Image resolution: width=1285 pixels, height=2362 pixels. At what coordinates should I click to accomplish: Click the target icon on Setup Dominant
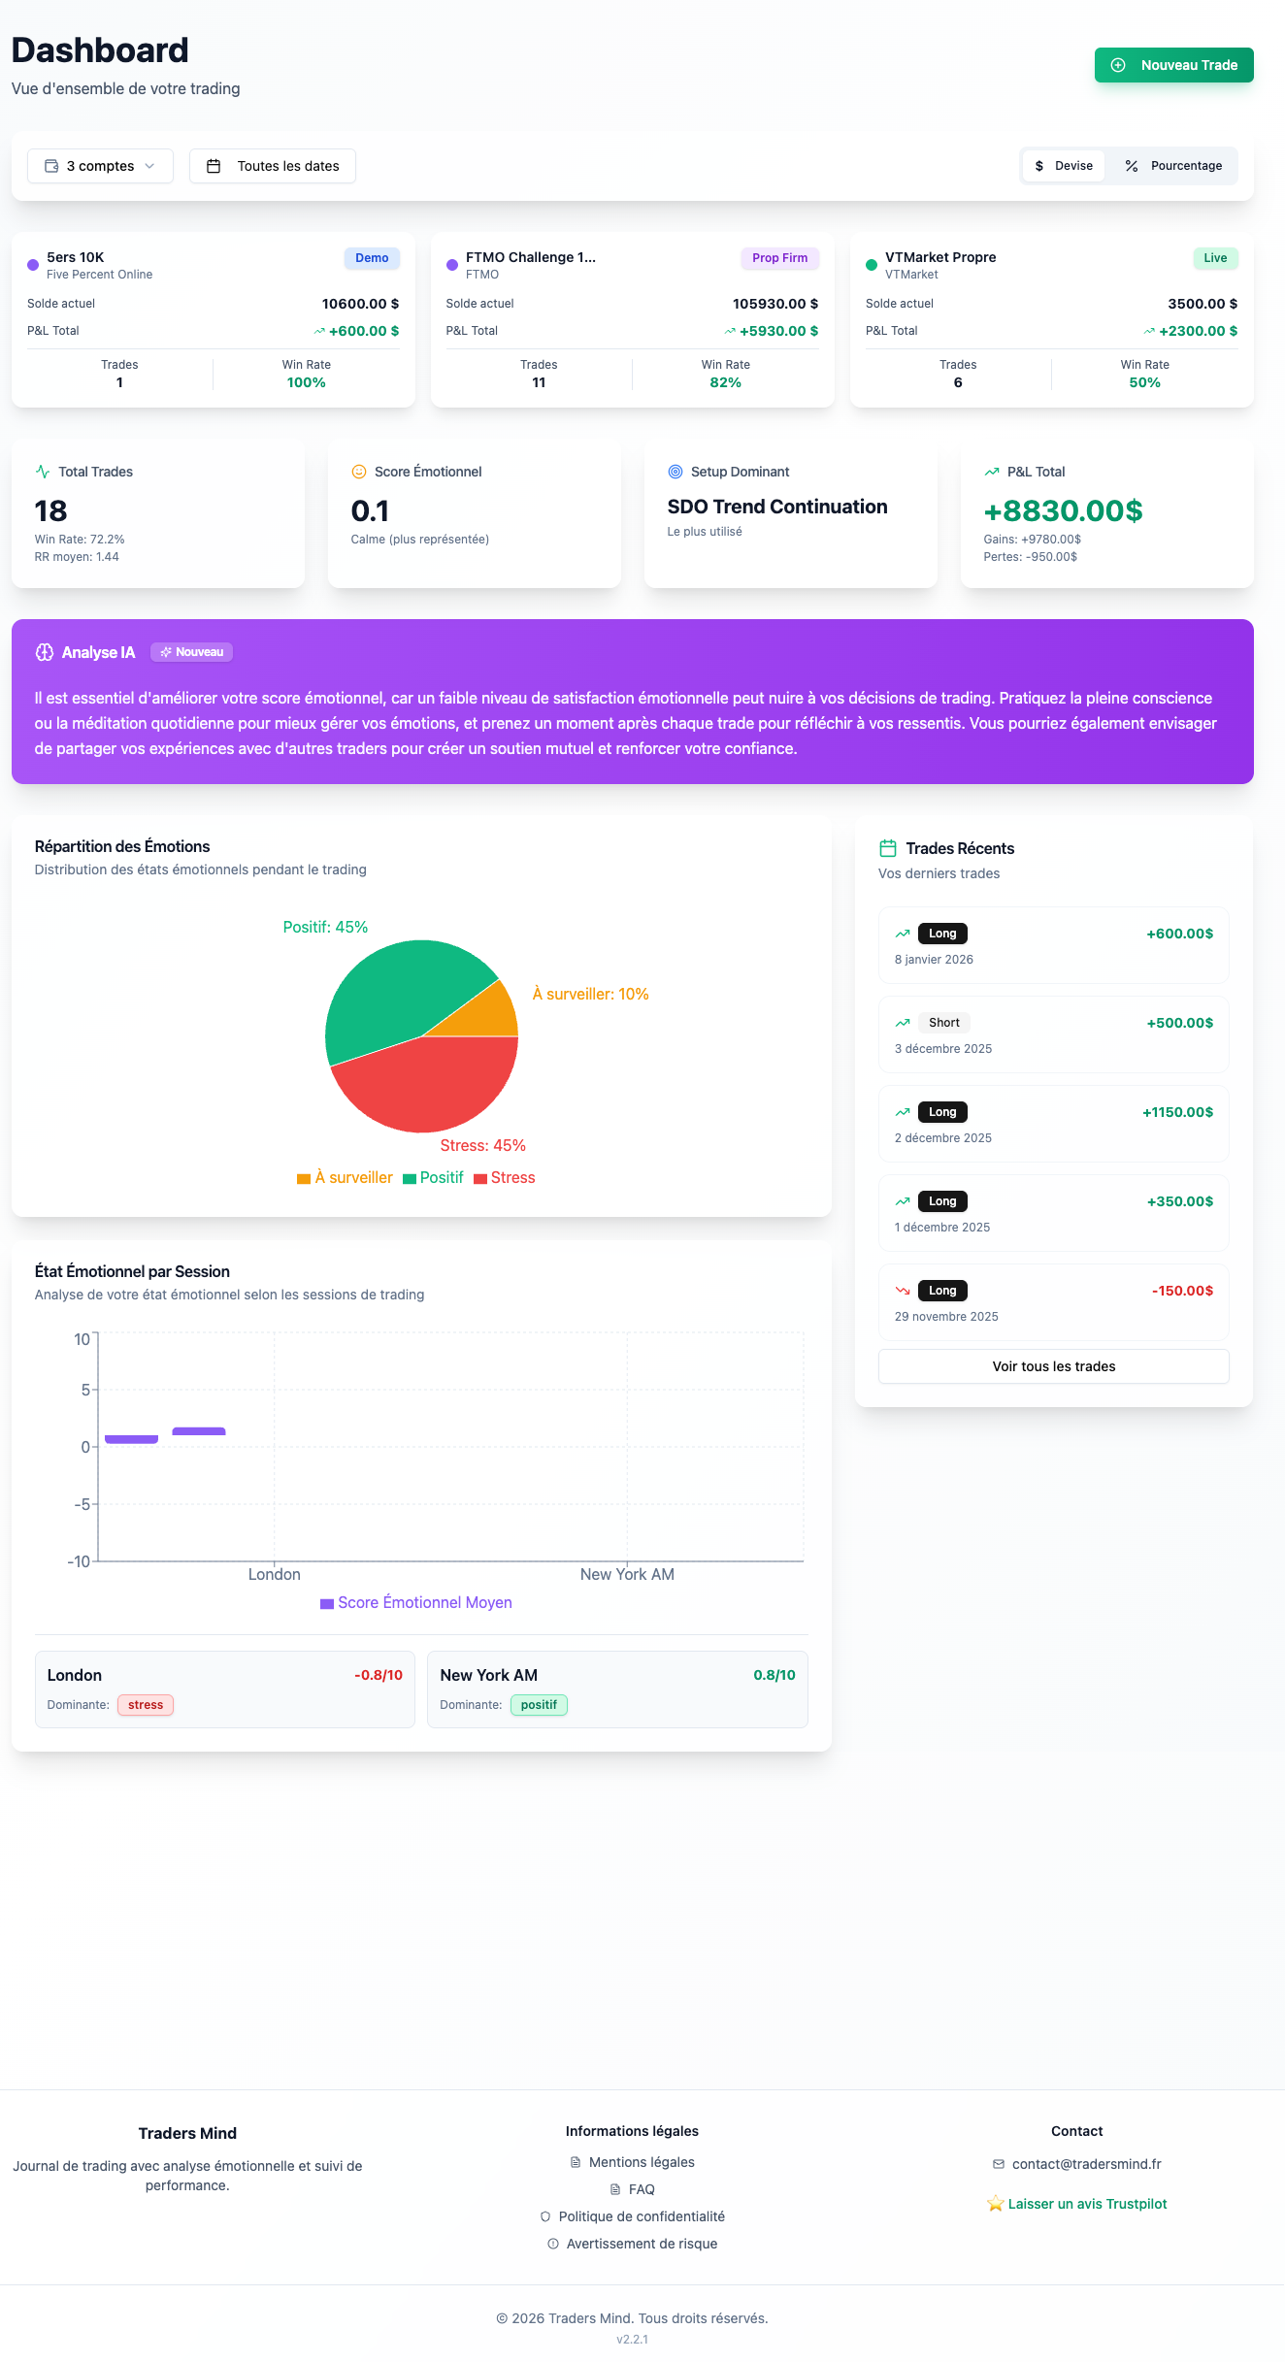click(675, 472)
